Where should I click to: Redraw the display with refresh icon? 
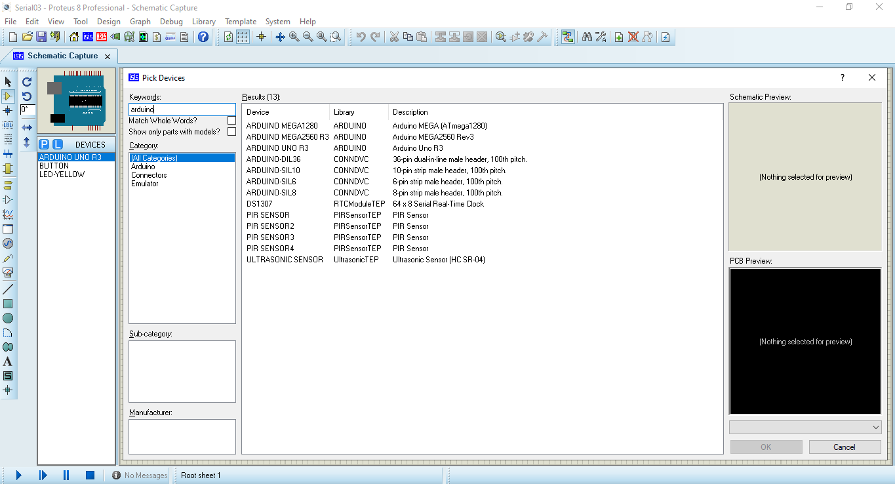(x=228, y=37)
